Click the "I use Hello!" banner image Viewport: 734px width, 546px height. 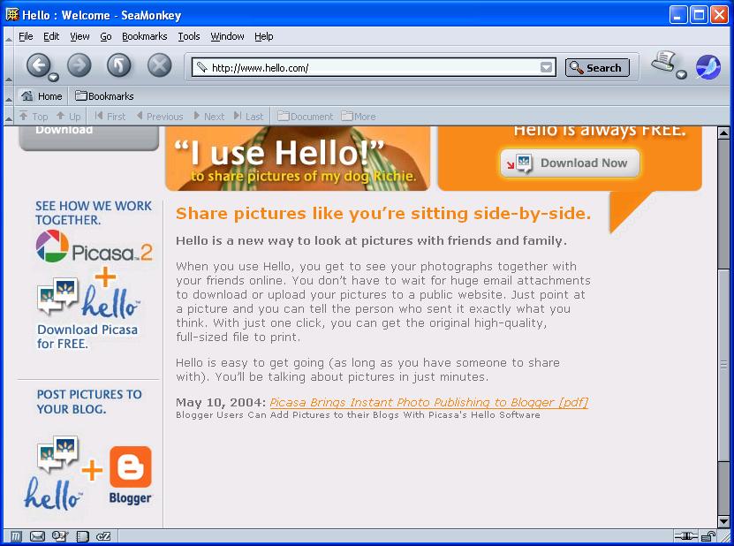[x=298, y=158]
